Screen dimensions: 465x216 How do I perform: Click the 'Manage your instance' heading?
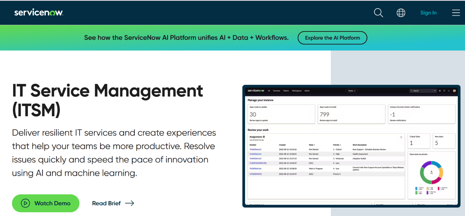pyautogui.click(x=260, y=100)
